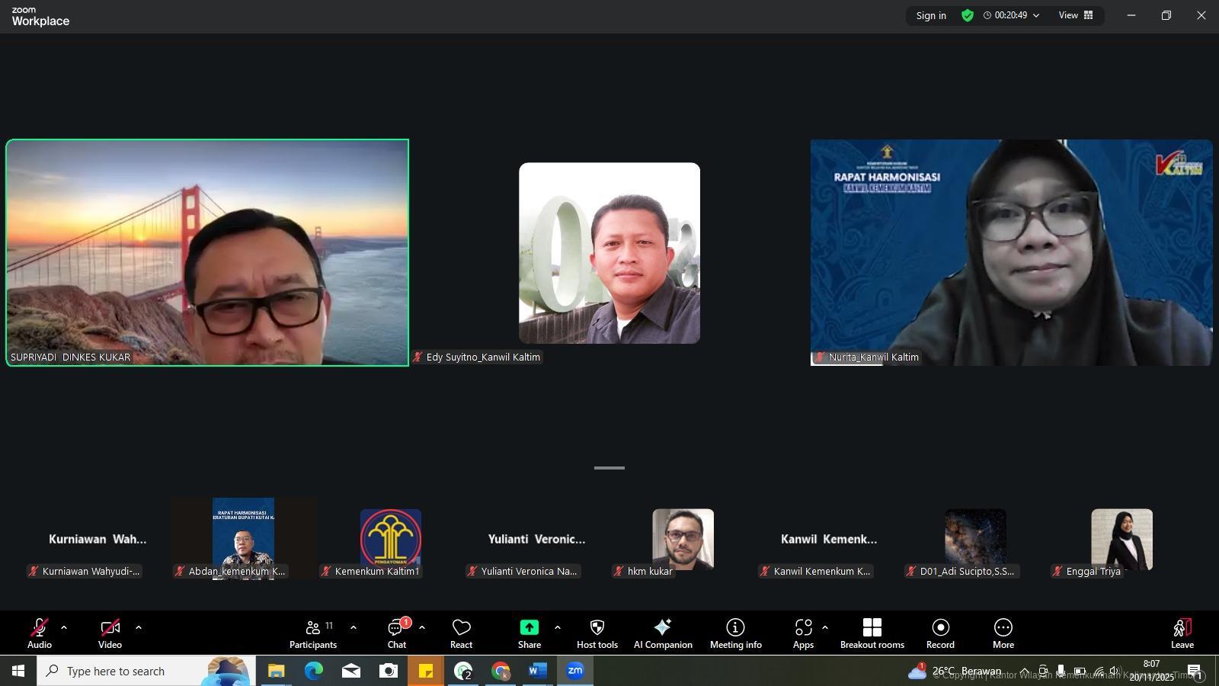The image size is (1219, 686).
Task: Click the encryption shield status icon
Action: 968,15
